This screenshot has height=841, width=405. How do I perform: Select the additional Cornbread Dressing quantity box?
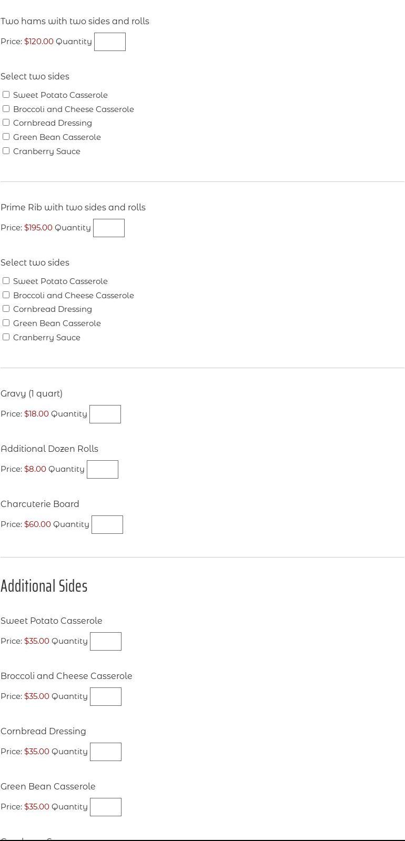click(105, 752)
